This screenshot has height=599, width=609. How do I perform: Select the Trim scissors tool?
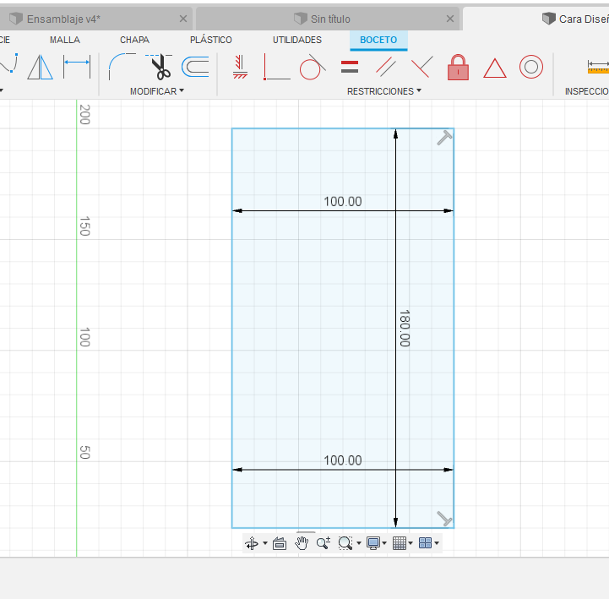[x=159, y=67]
